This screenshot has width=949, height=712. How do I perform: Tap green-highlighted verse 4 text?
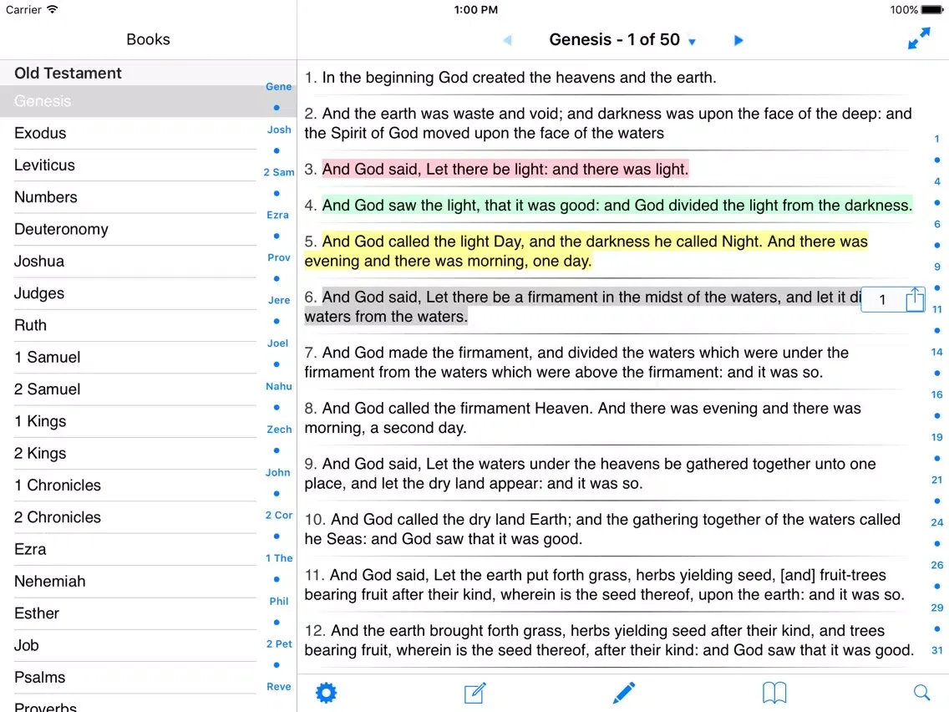click(617, 206)
